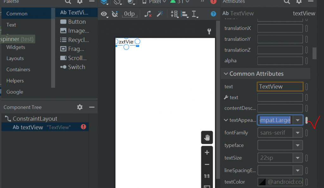Open the align tool dropdown

click(185, 14)
